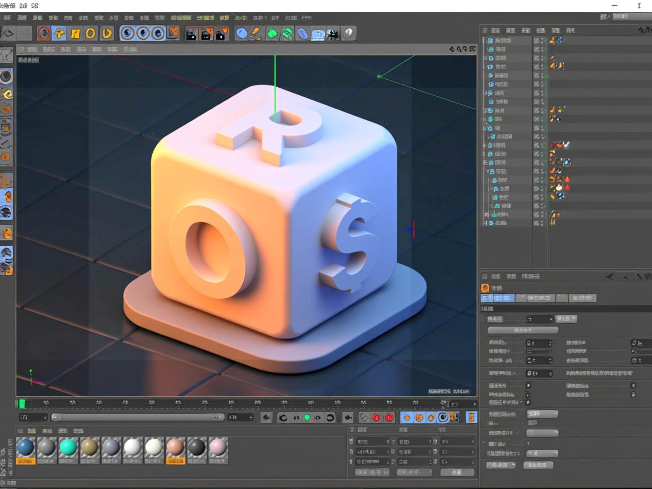Viewport: 652px width, 489px height.
Task: Toggle visibility dots of topmost Object Manager item
Action: point(543,41)
